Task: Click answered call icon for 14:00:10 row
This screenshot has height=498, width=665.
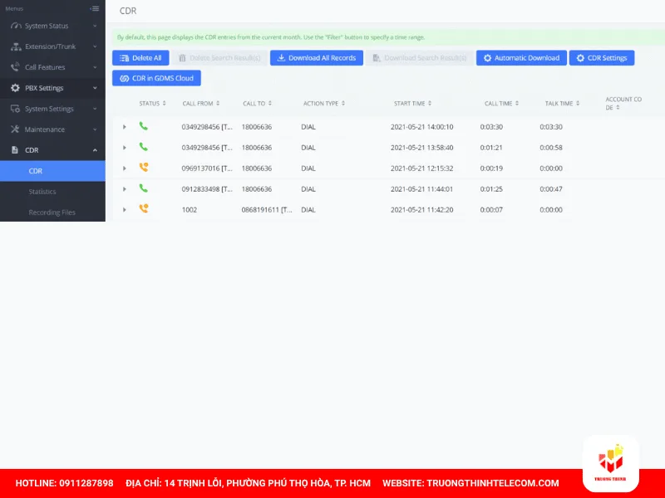Action: pyautogui.click(x=143, y=126)
